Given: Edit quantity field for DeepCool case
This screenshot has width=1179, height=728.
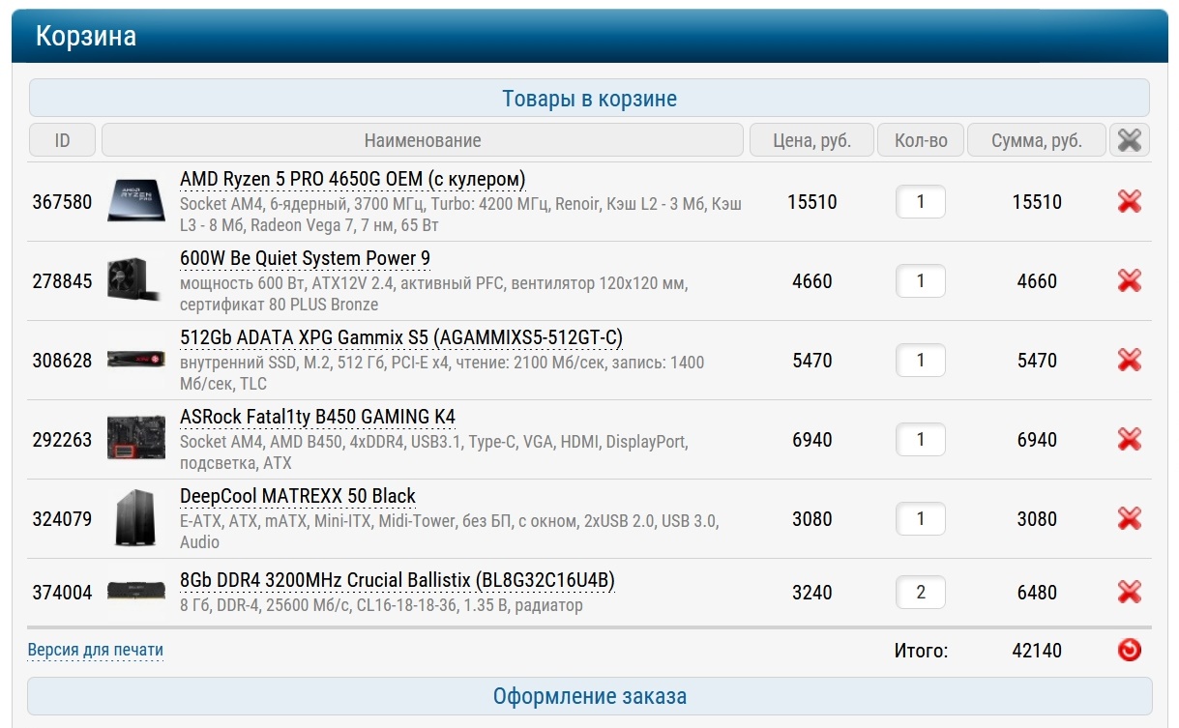Looking at the screenshot, I should click(x=920, y=519).
